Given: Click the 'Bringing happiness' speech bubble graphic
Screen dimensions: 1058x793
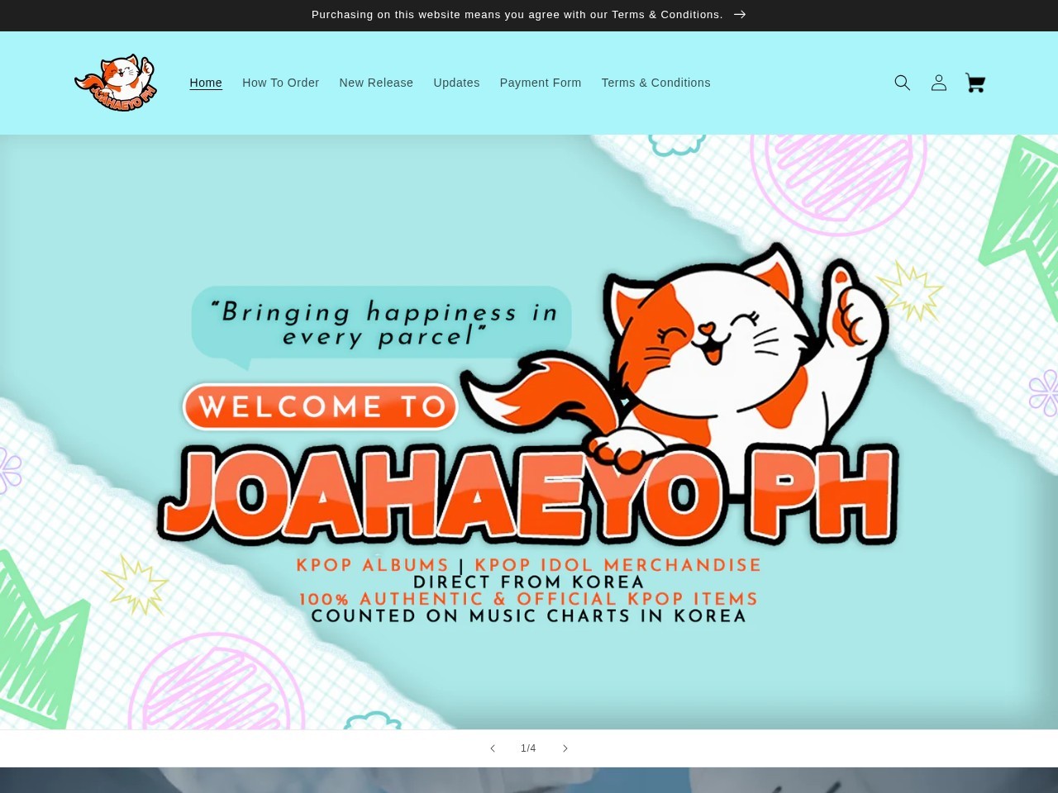Looking at the screenshot, I should point(381,322).
